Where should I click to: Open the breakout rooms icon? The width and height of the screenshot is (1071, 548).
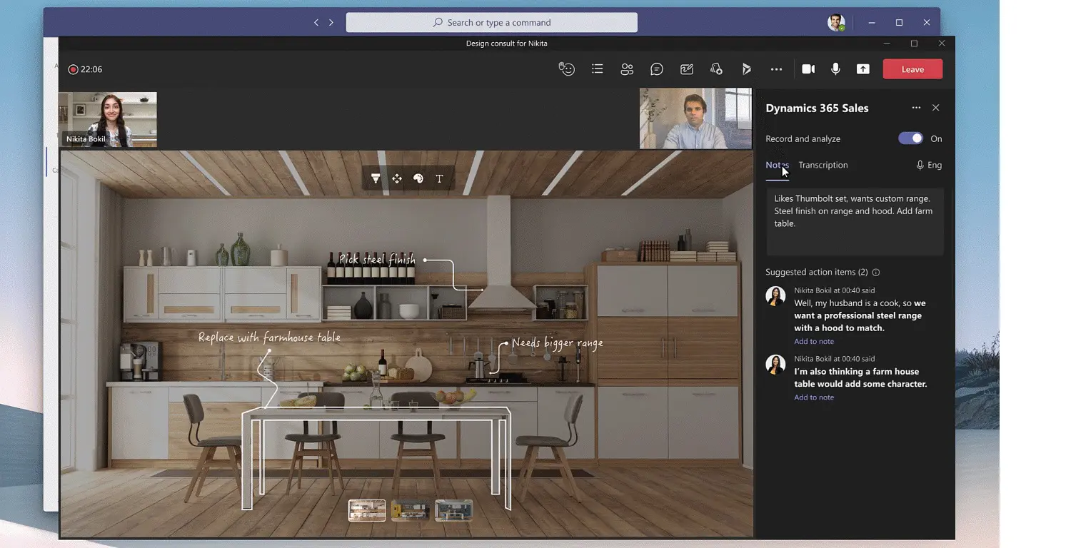pyautogui.click(x=716, y=68)
